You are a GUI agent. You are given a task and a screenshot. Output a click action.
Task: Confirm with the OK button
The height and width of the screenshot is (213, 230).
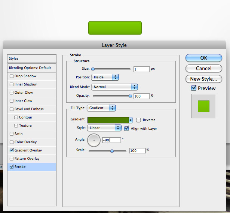click(204, 58)
